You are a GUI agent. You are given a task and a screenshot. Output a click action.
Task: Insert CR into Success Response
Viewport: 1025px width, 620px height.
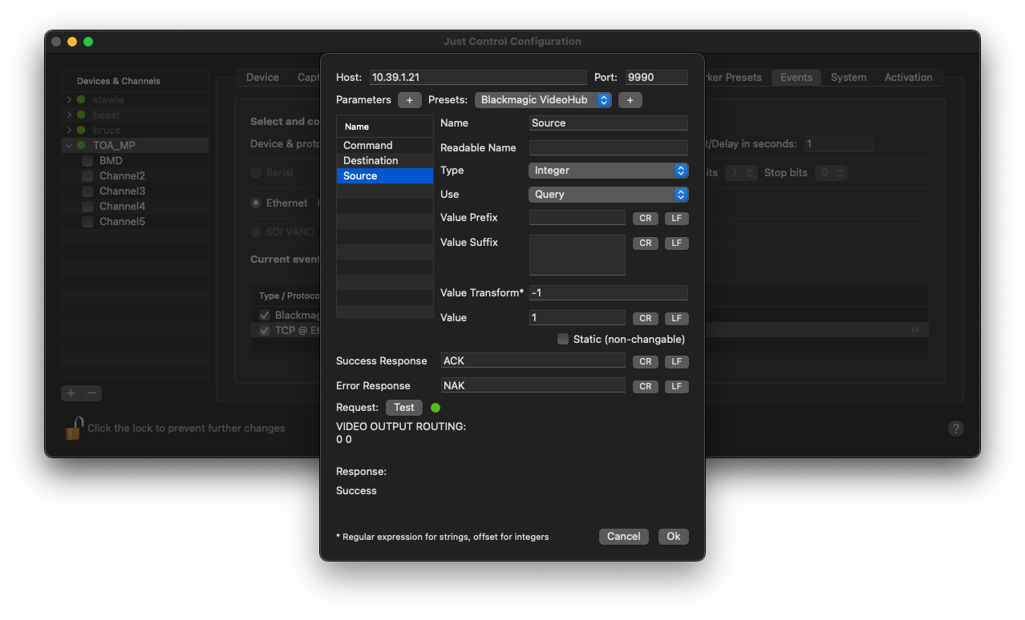coord(645,361)
